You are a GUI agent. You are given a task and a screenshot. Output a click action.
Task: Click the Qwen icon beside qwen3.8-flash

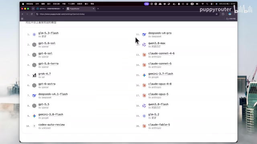point(144,106)
